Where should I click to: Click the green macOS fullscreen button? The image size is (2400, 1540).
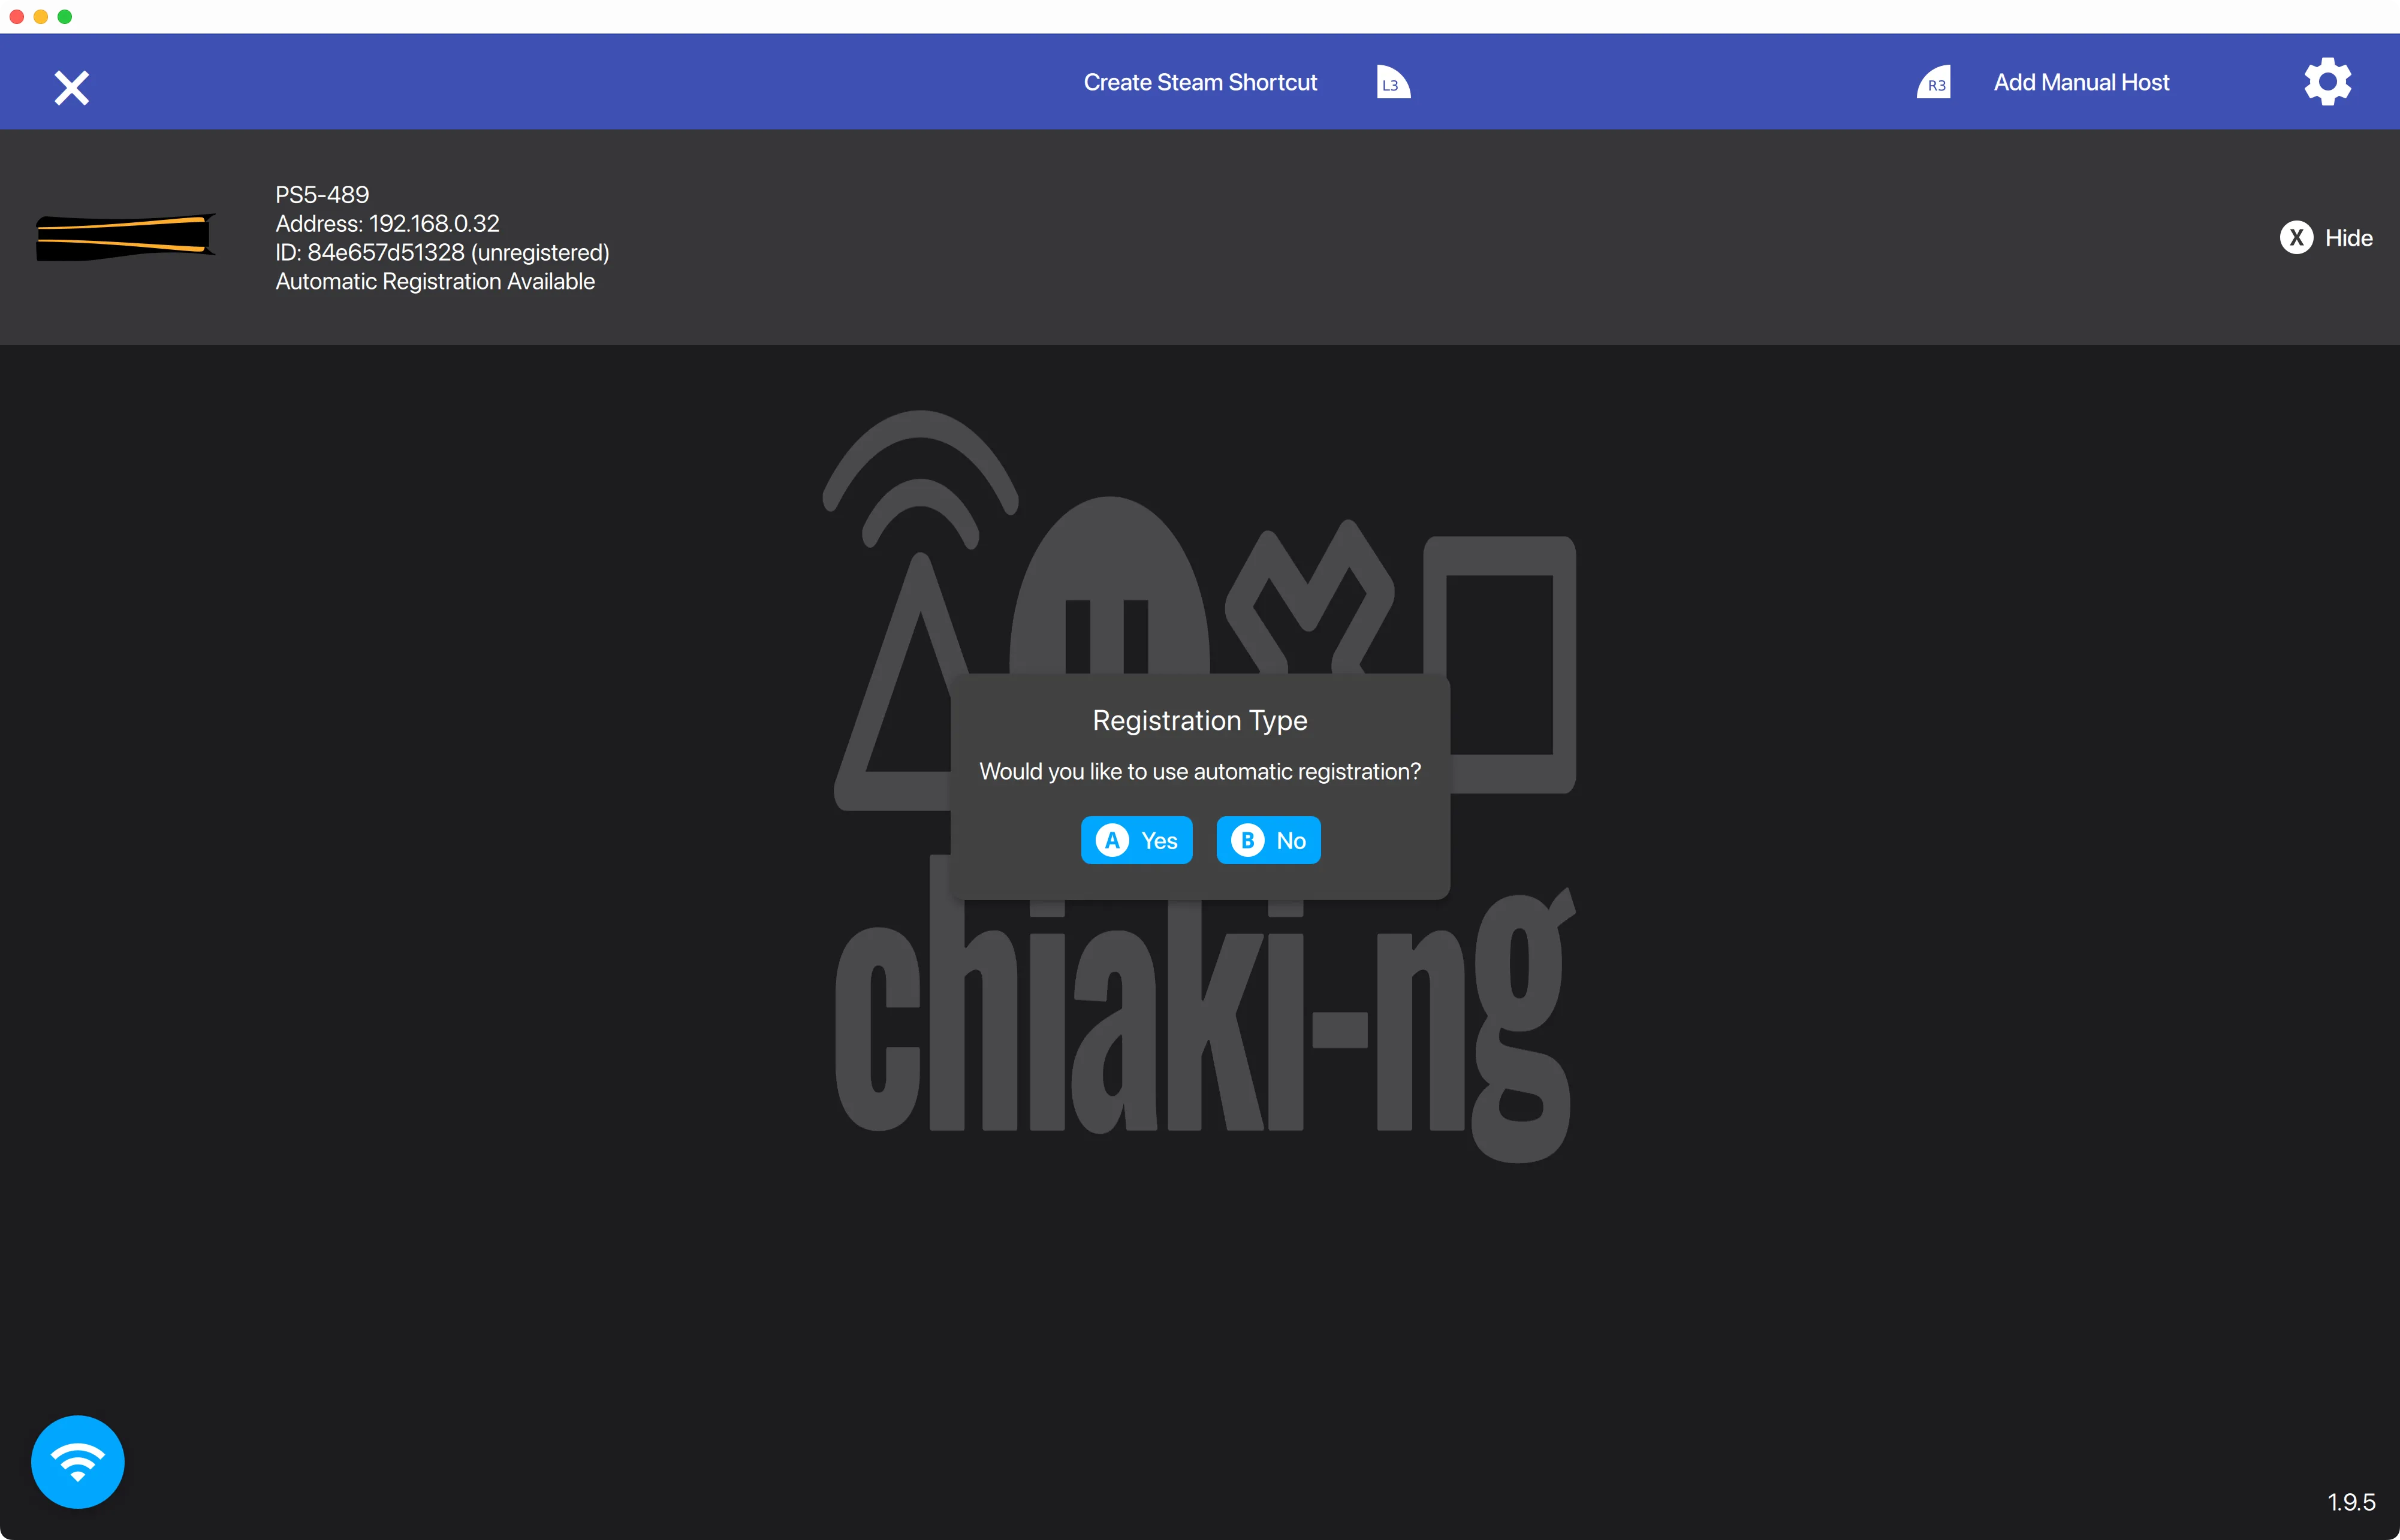pos(65,16)
